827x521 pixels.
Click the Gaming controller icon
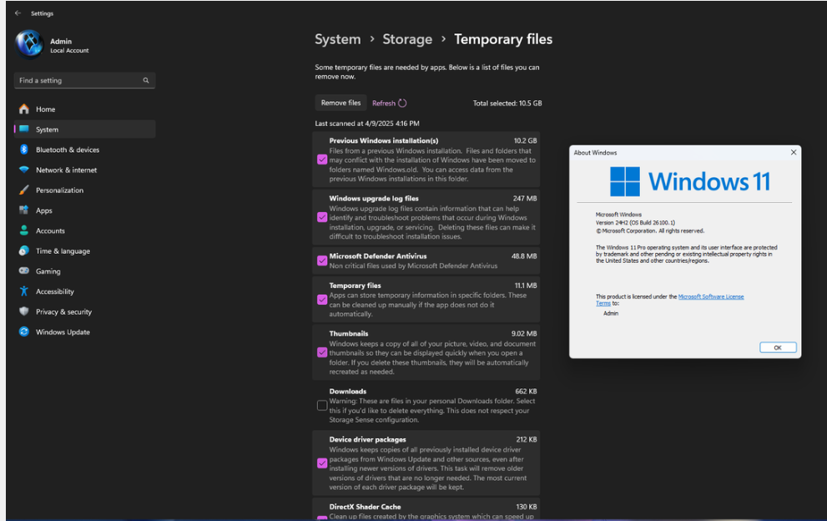(23, 271)
